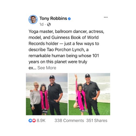
Task: Open the Tony Robbins name link
Action: (53, 18)
